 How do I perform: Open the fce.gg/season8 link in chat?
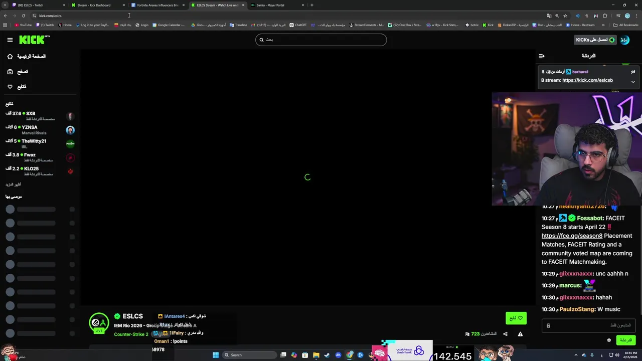point(572,236)
